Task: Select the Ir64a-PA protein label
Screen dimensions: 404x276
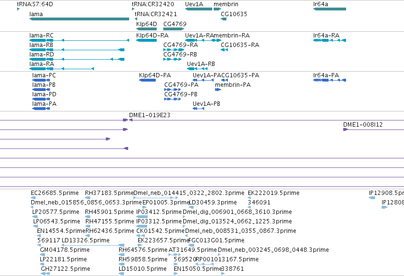Action: (326, 75)
